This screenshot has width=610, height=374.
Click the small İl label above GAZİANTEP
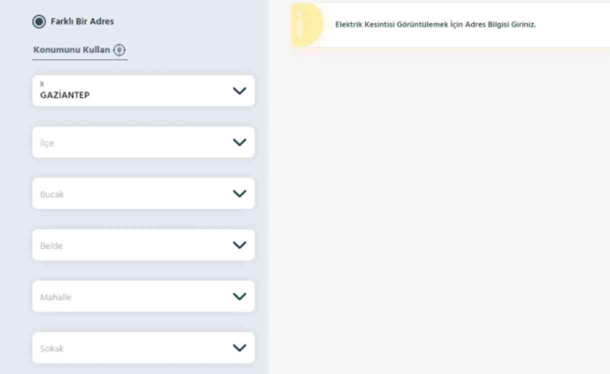point(42,85)
